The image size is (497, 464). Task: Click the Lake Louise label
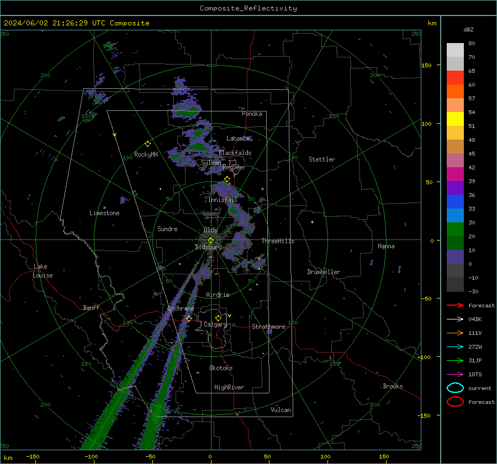(x=43, y=271)
